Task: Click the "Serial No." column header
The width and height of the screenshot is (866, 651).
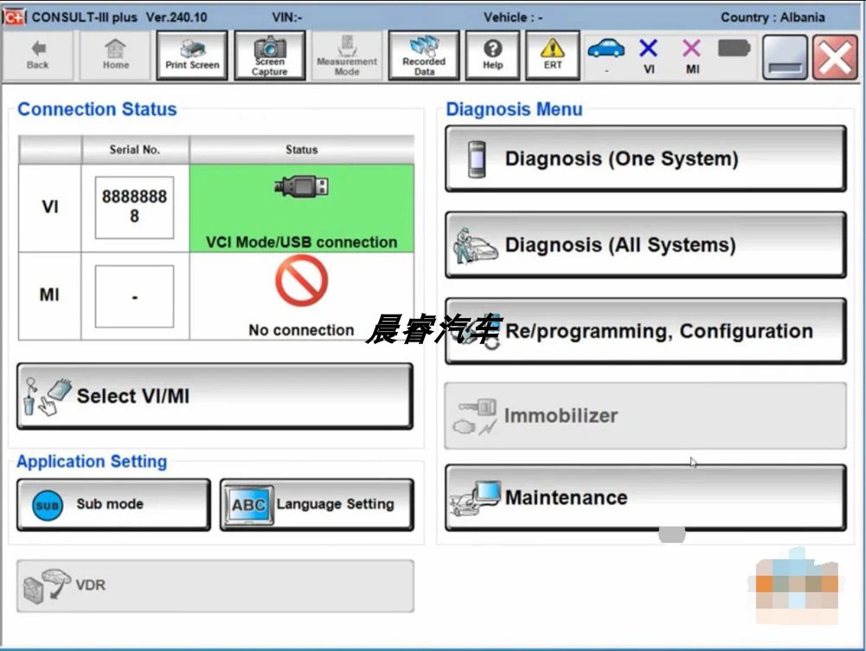Action: coord(135,150)
